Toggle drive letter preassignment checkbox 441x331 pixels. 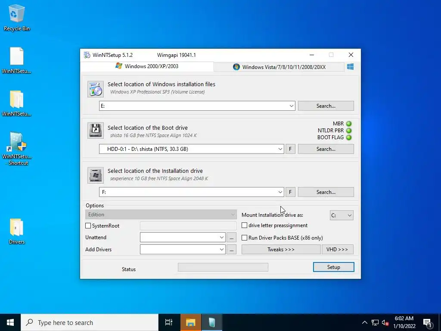[245, 225]
